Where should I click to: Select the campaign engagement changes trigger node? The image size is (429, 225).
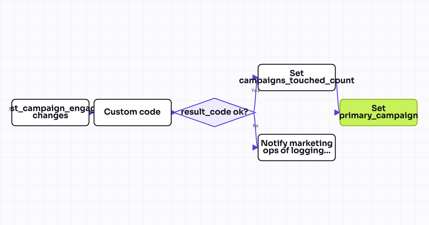click(50, 112)
